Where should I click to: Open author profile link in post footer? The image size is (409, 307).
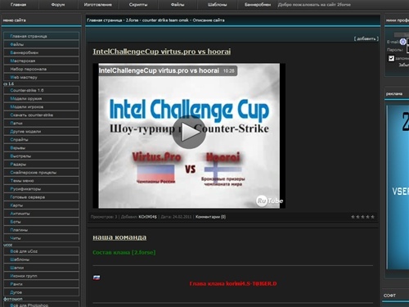(148, 217)
